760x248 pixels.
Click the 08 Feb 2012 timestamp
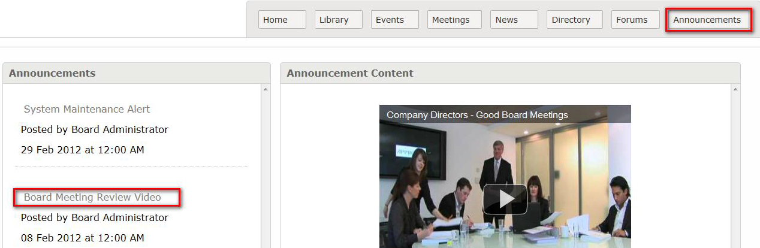83,238
